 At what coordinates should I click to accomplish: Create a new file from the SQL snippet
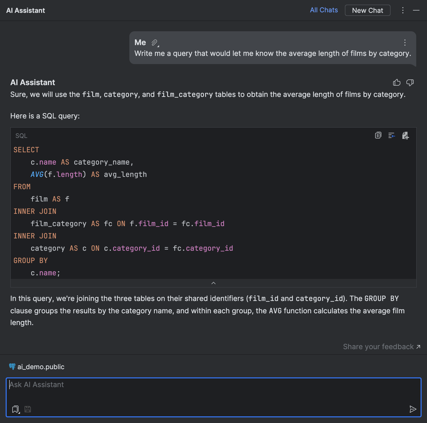405,136
